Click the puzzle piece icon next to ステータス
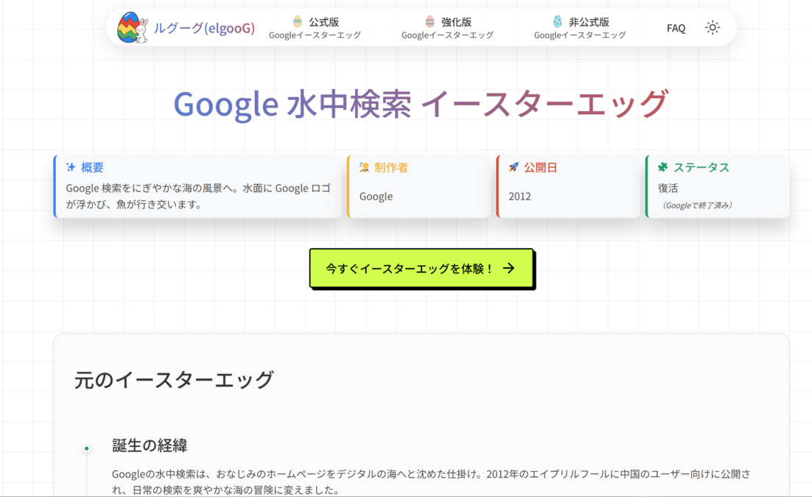 (663, 167)
